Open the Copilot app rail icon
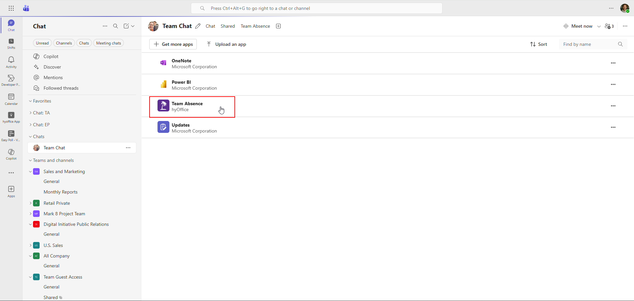This screenshot has height=301, width=634. [x=11, y=154]
